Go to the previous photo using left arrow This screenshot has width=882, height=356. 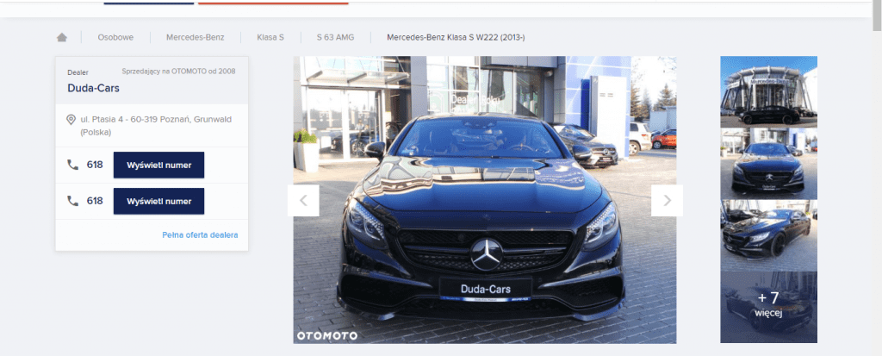point(303,201)
